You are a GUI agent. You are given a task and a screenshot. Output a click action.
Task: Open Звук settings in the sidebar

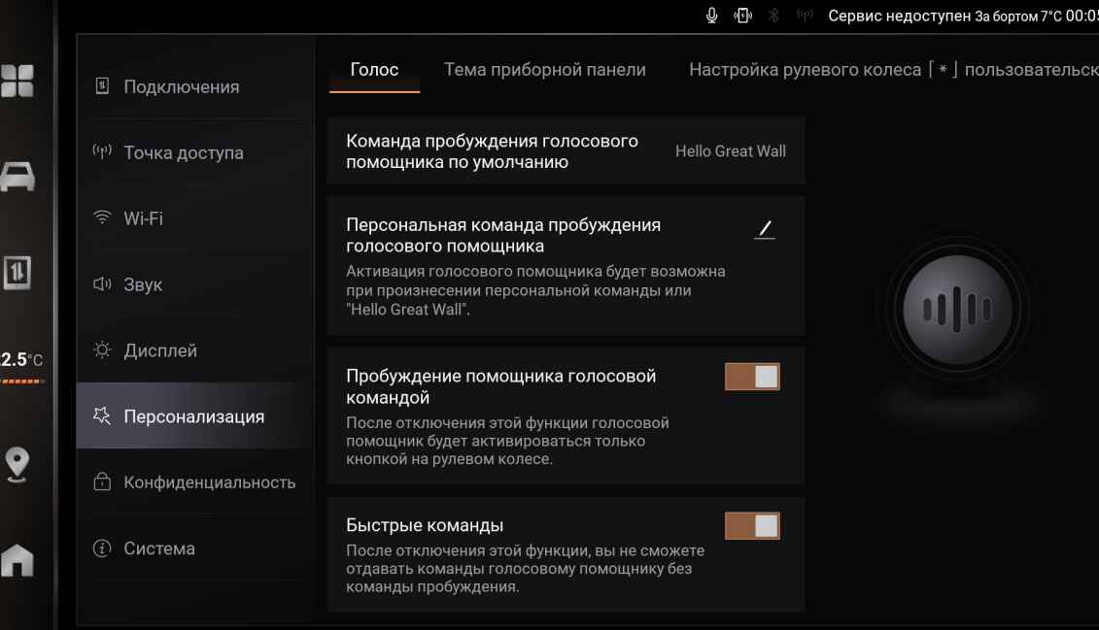(143, 285)
